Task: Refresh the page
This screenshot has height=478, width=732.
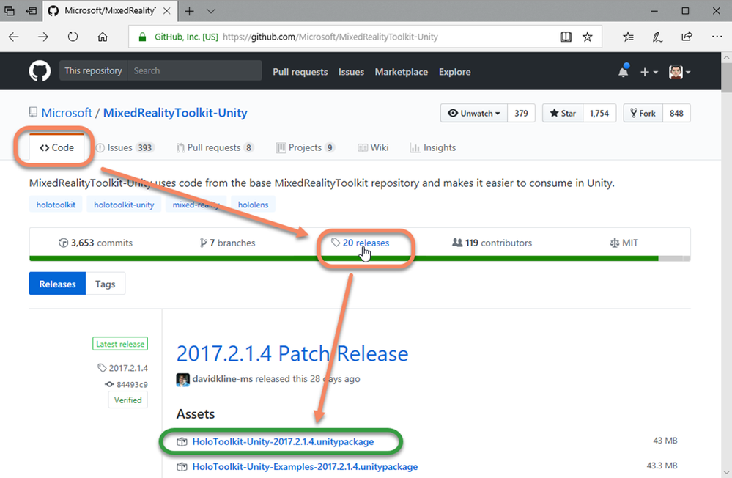Action: (x=73, y=37)
